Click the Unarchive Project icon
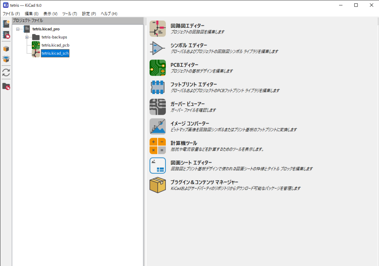The width and height of the screenshot is (379, 266). click(6, 59)
